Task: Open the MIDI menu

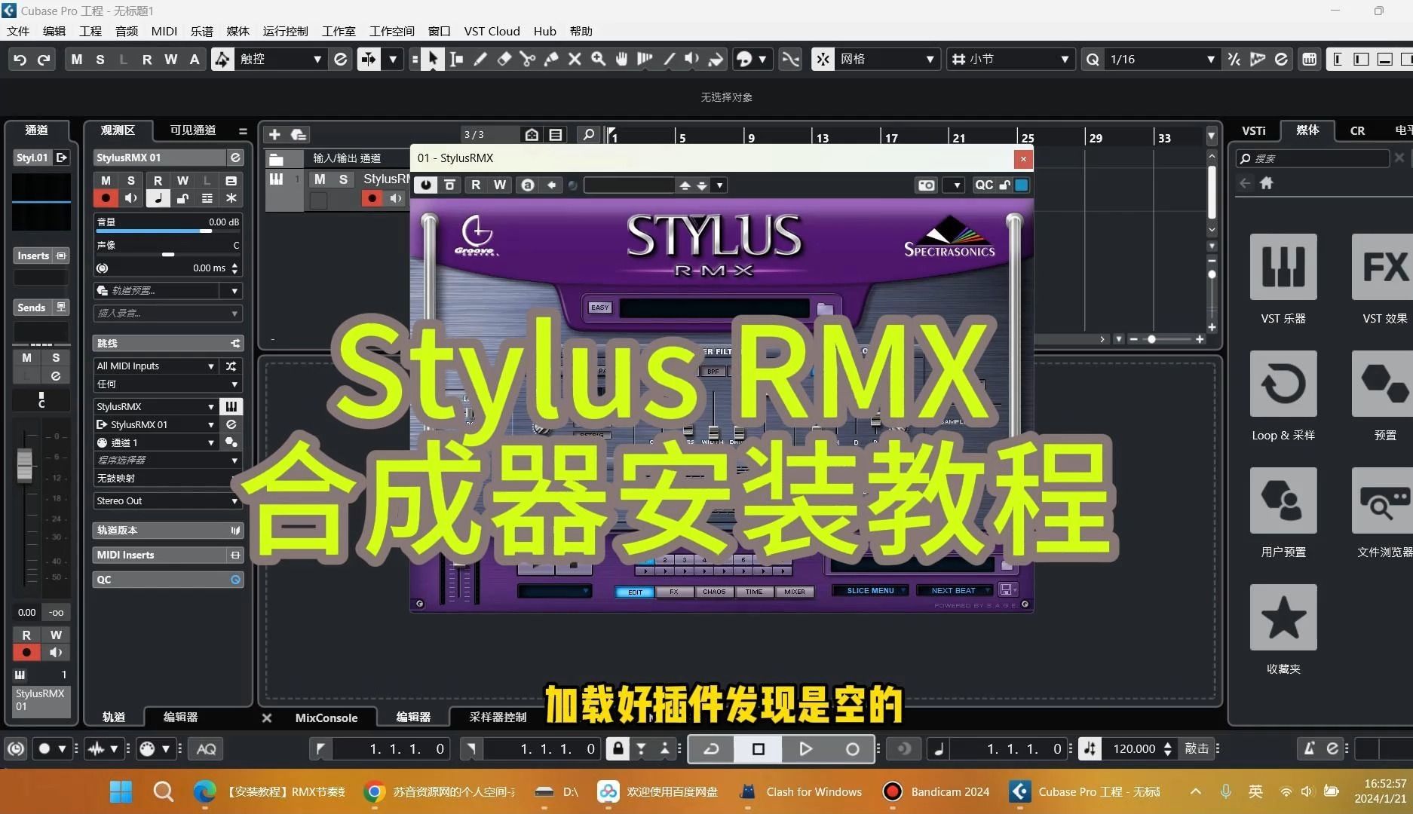Action: point(164,31)
